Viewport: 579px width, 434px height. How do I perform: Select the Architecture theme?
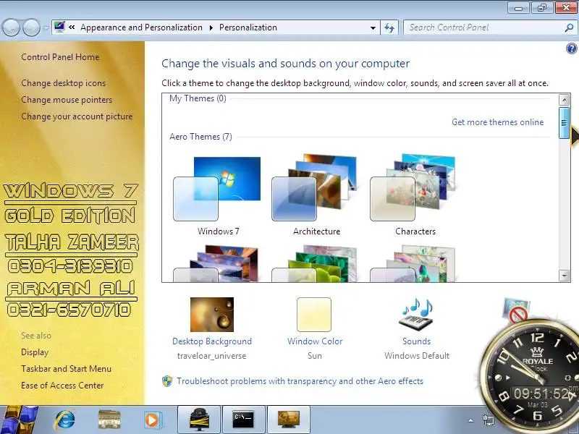(x=316, y=195)
